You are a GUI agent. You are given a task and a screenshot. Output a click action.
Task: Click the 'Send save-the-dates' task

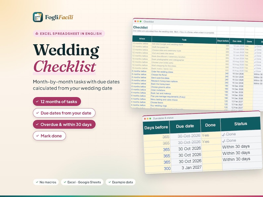[160, 78]
